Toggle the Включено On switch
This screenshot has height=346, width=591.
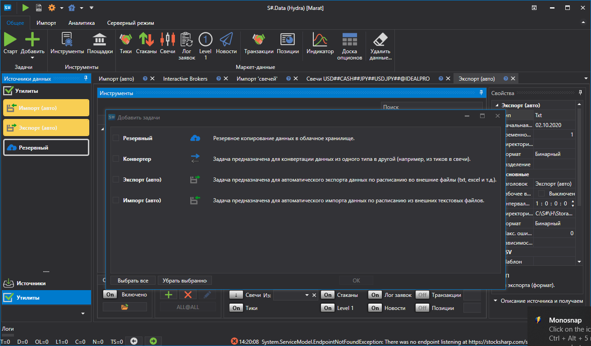click(110, 295)
